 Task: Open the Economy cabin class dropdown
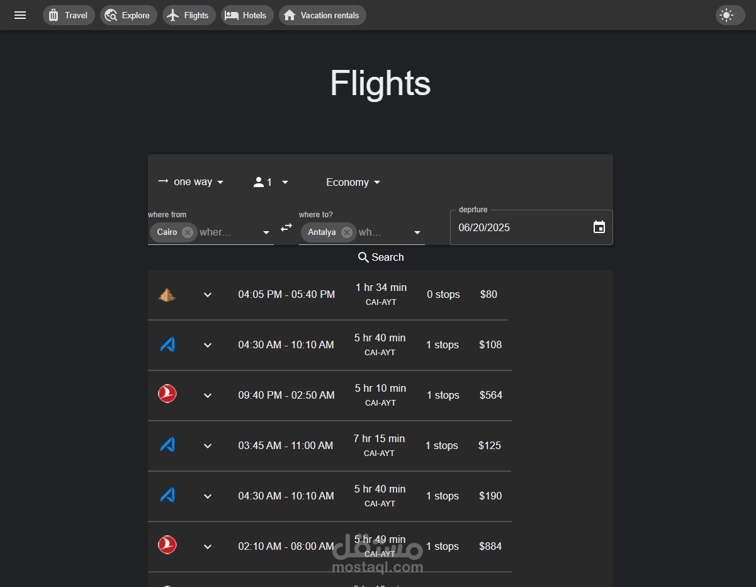tap(353, 182)
